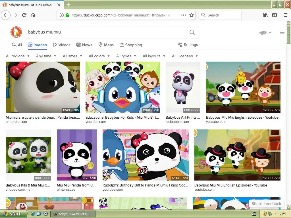Expand the All Licenses filter
The height and width of the screenshot is (218, 291).
point(185,56)
